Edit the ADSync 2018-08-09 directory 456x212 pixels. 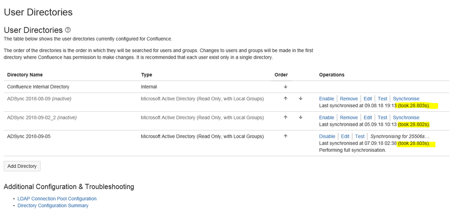(x=368, y=98)
